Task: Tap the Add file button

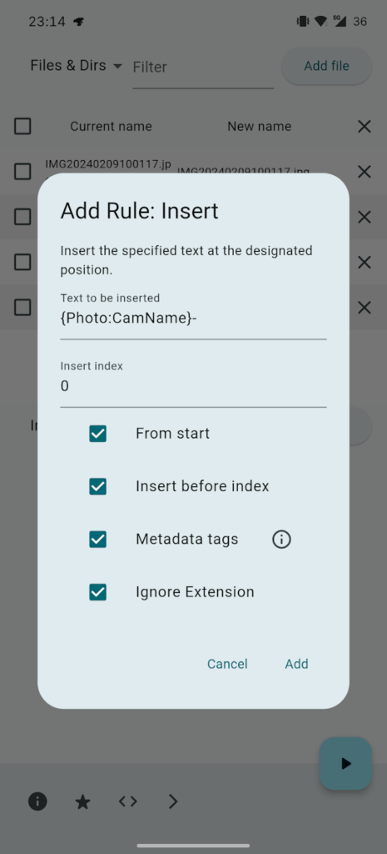Action: [327, 66]
